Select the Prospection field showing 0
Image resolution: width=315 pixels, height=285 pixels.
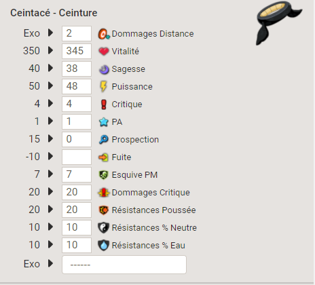coord(77,139)
